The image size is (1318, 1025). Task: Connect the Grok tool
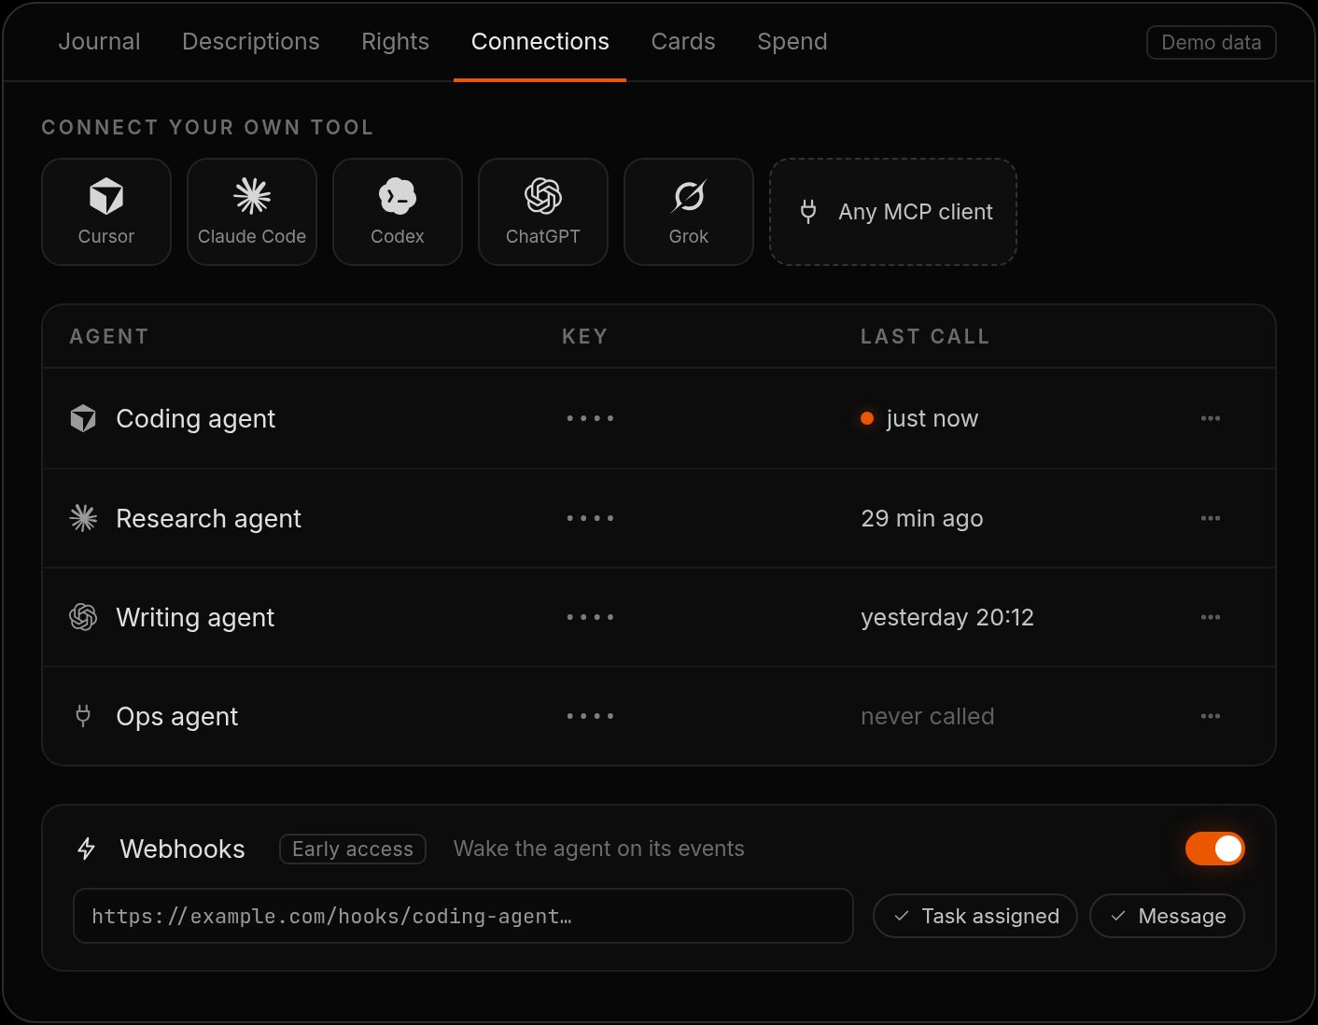[x=689, y=212]
